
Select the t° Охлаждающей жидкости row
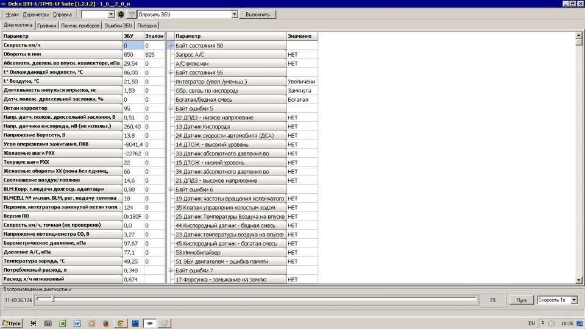point(83,73)
